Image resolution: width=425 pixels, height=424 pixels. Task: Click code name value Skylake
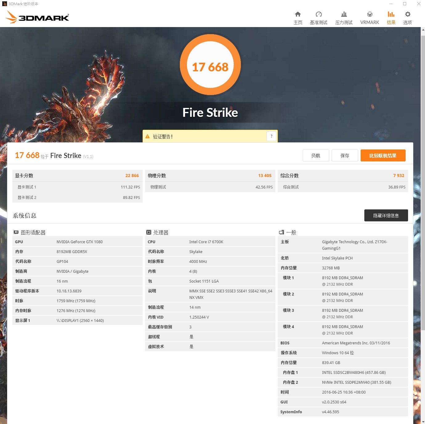click(x=196, y=252)
